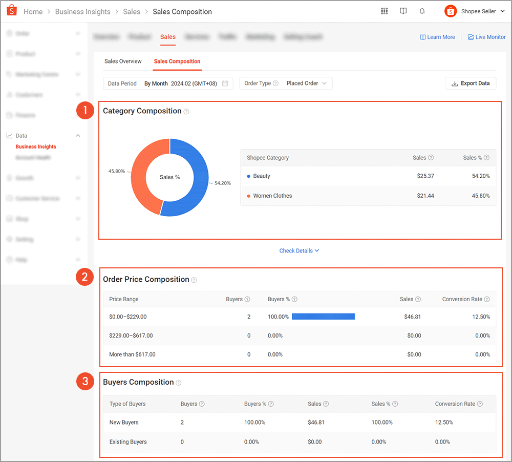This screenshot has width=512, height=462.
Task: Click the seller education book icon
Action: (x=403, y=11)
